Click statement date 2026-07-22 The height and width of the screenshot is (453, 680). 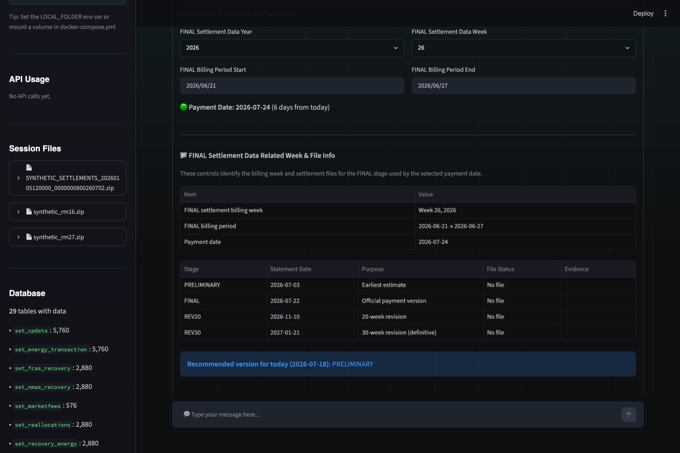click(x=312, y=301)
